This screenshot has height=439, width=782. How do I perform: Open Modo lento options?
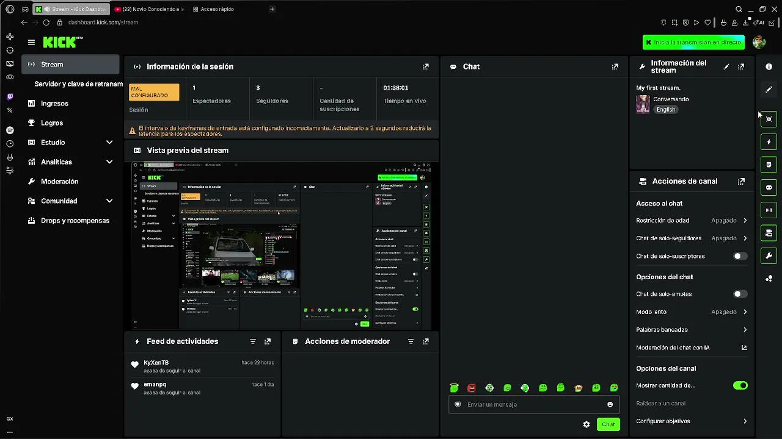pyautogui.click(x=692, y=312)
